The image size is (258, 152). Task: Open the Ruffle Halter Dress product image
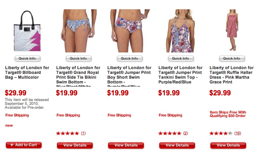232,30
